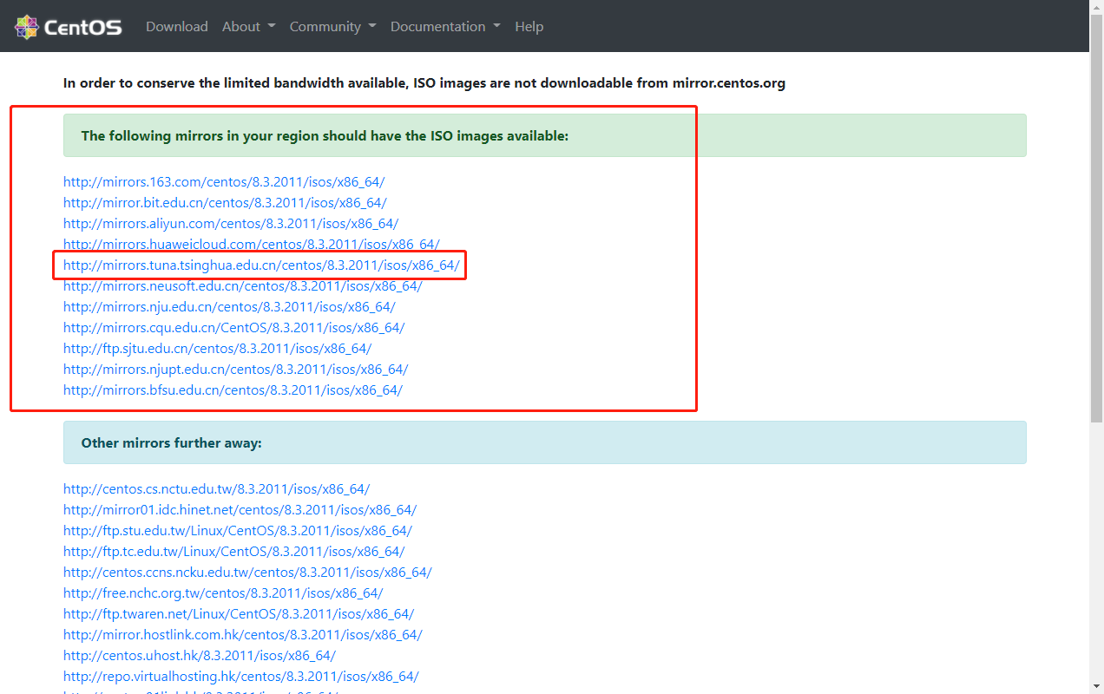The image size is (1104, 694).
Task: Open the ftp.sjtu.edu.cn mirror link
Action: [218, 349]
